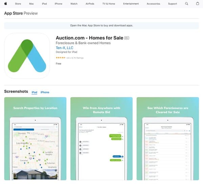Click the 4+ age rating badge

click(x=127, y=38)
